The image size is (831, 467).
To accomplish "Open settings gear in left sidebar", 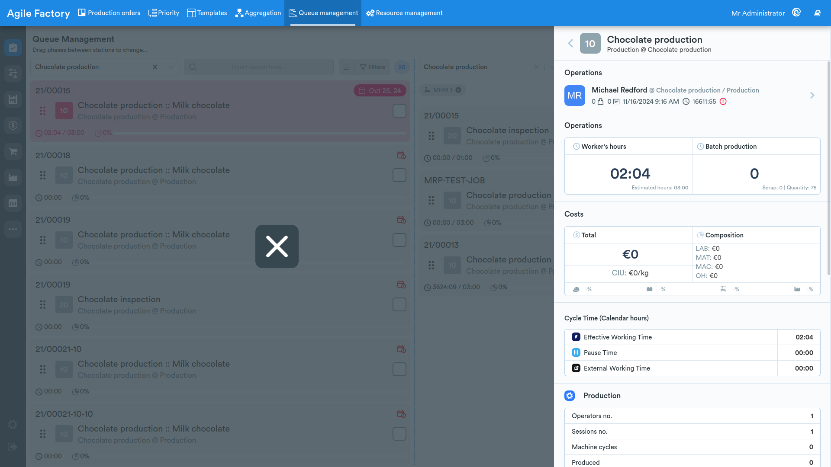I will pyautogui.click(x=13, y=425).
